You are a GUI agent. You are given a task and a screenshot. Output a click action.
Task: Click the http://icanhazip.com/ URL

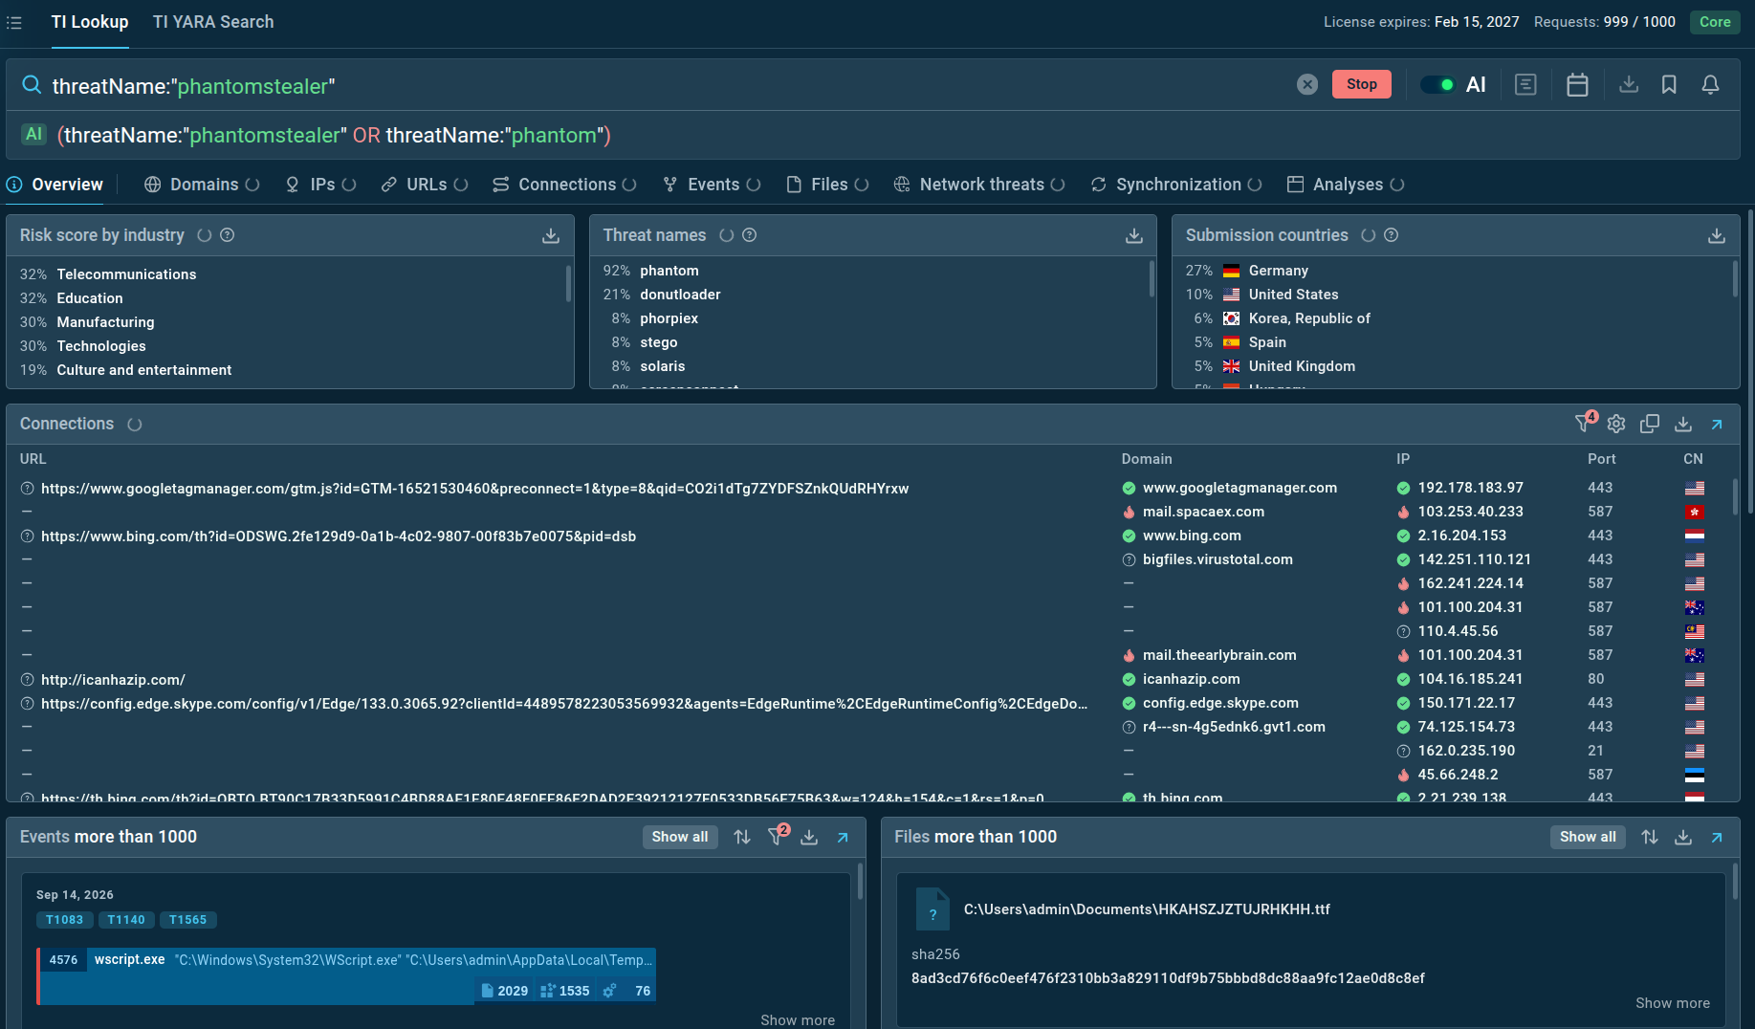(x=113, y=680)
